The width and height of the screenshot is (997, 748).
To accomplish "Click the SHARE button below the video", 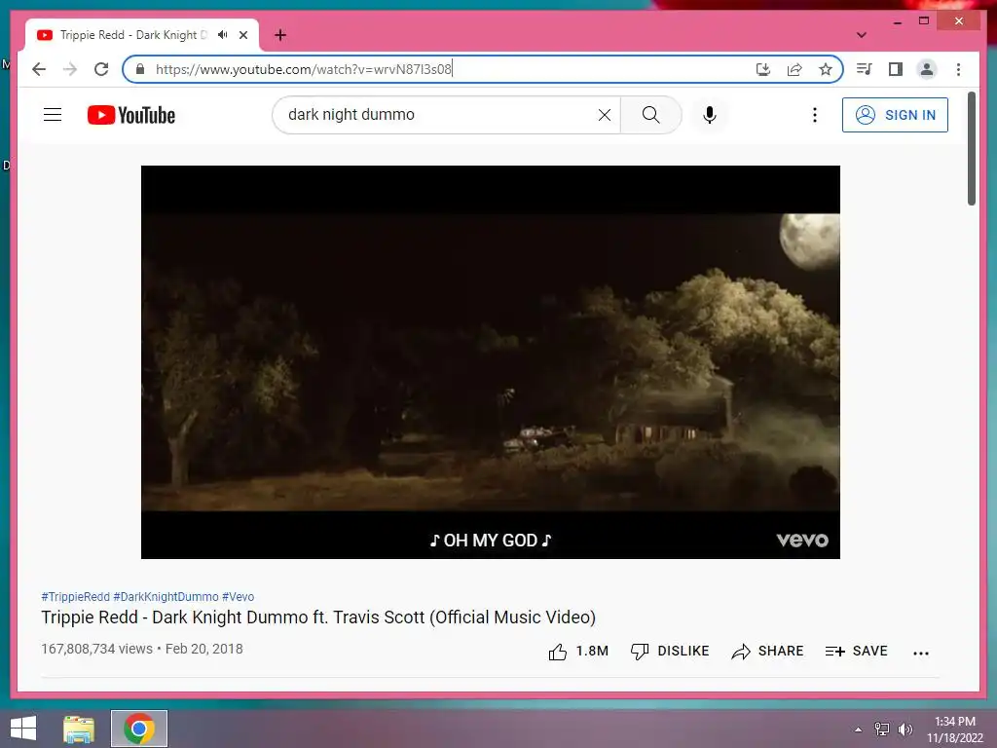I will click(767, 652).
